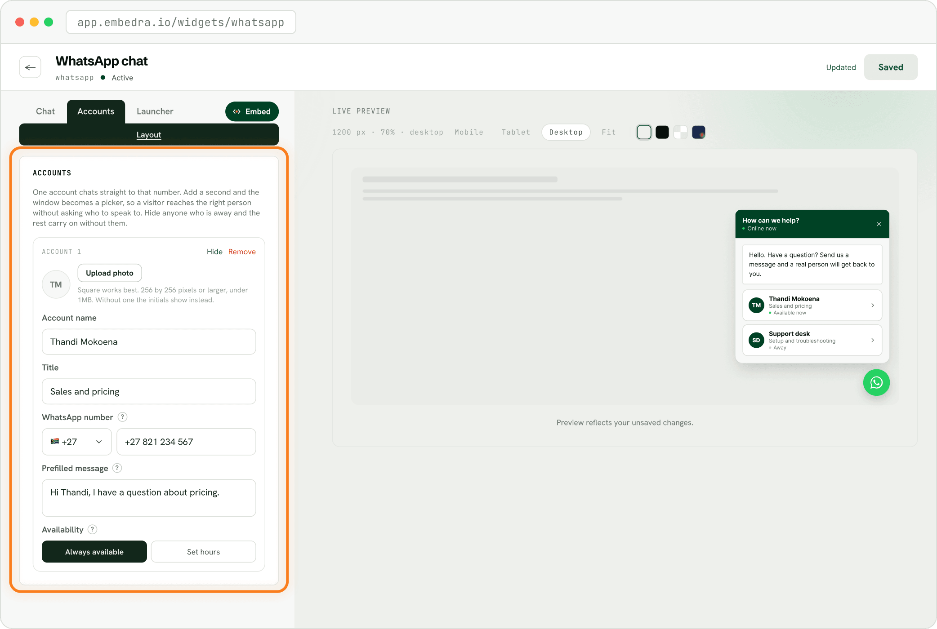The image size is (937, 629).
Task: Switch to the Launcher tab
Action: point(155,111)
